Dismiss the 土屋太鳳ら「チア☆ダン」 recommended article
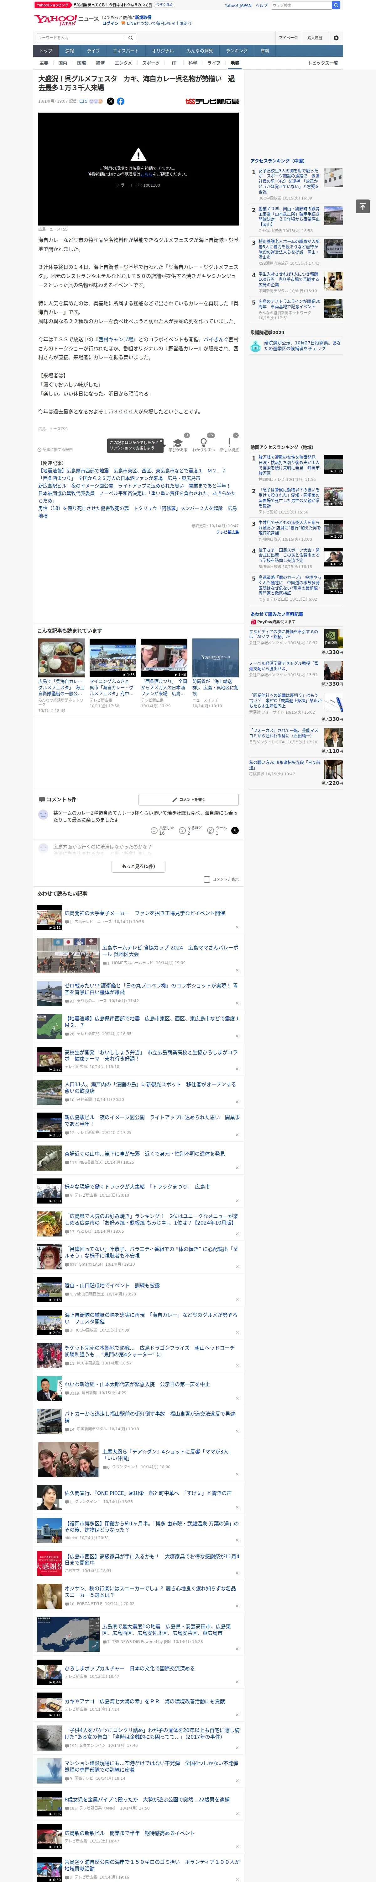The width and height of the screenshot is (376, 1882). tap(237, 1474)
